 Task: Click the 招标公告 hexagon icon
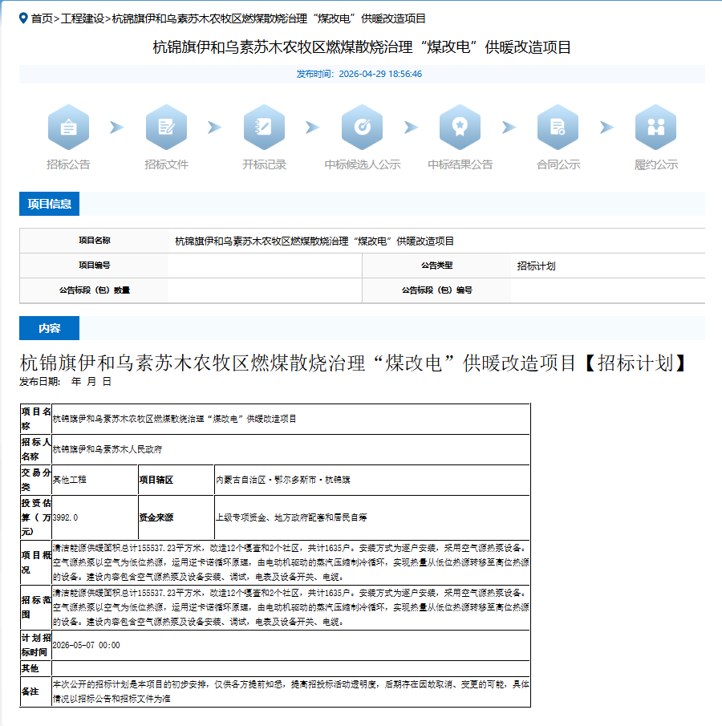(x=68, y=127)
